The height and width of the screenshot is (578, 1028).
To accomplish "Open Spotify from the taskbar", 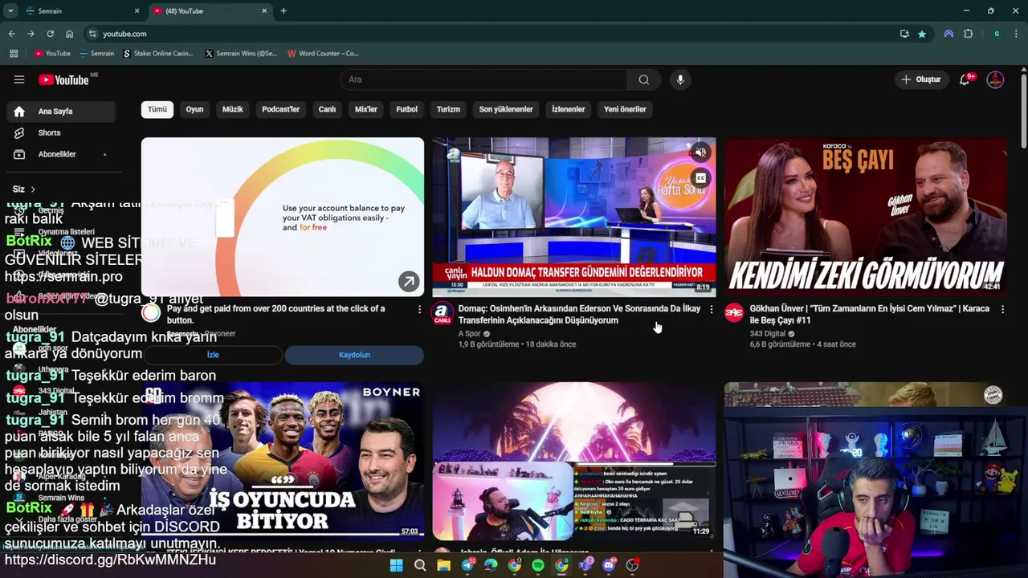I will [538, 565].
